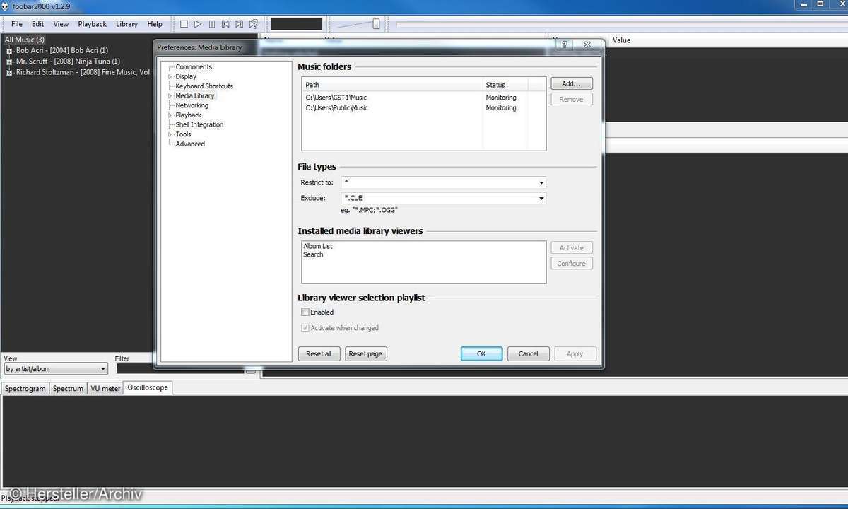Viewport: 848px width, 509px height.
Task: Confirm preferences with OK
Action: [481, 353]
